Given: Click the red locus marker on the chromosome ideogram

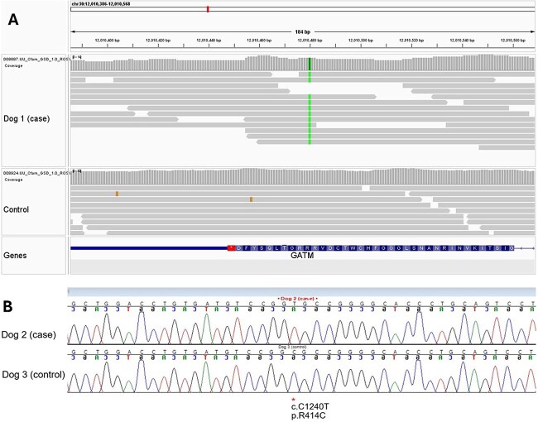Looking at the screenshot, I should click(x=208, y=9).
